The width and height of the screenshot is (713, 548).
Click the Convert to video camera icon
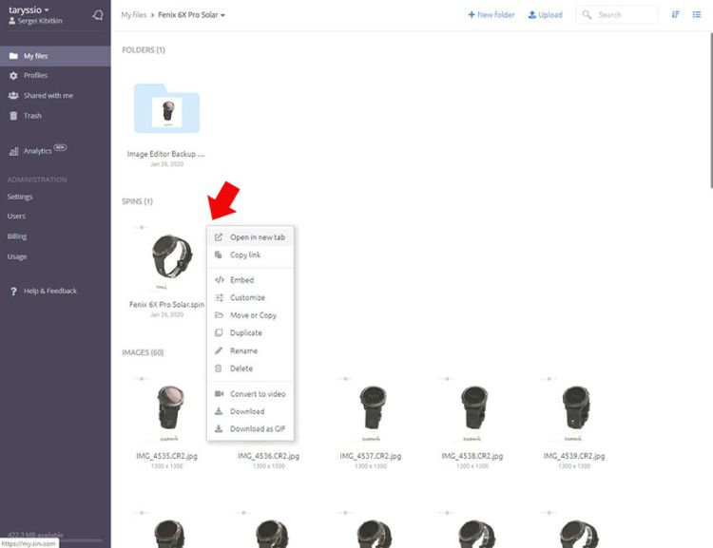pyautogui.click(x=220, y=393)
